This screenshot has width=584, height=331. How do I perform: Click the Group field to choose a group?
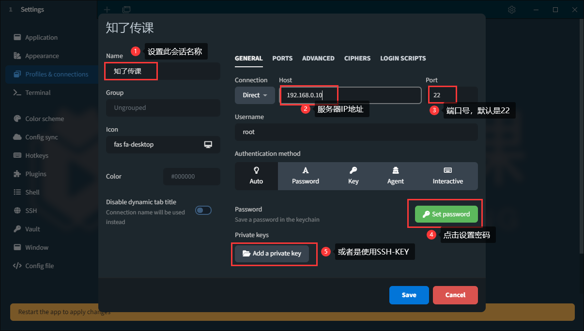(x=163, y=108)
